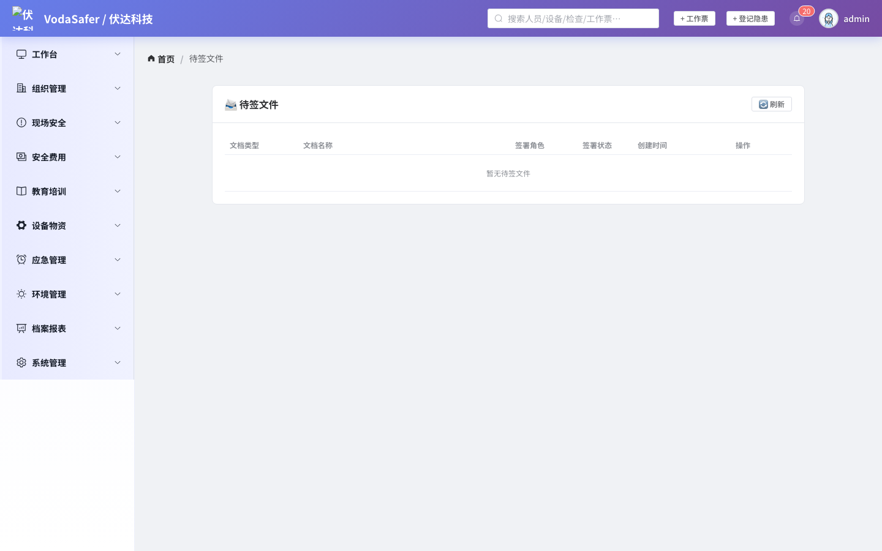This screenshot has height=551, width=882.
Task: Click the 档案报表 chart board icon
Action: tap(21, 328)
